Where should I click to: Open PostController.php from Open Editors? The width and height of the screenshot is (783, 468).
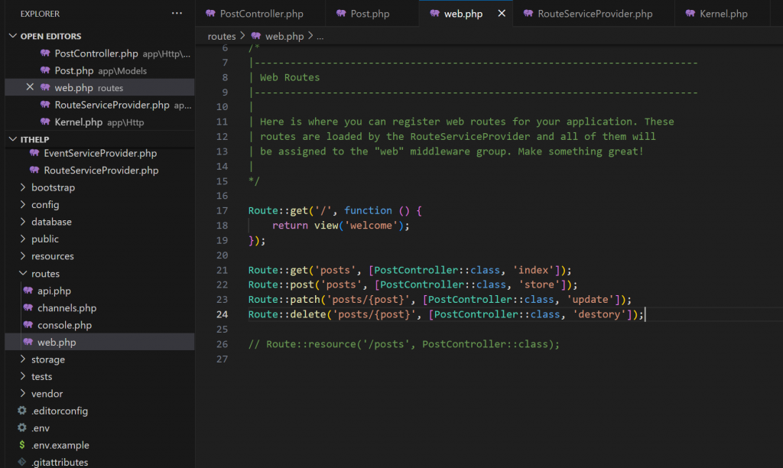100,54
